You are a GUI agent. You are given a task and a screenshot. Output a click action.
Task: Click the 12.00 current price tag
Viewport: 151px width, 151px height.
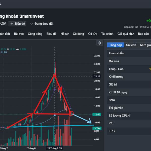click(x=97, y=115)
